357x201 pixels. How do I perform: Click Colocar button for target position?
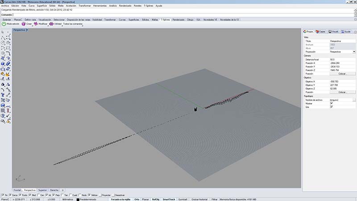coord(342,92)
